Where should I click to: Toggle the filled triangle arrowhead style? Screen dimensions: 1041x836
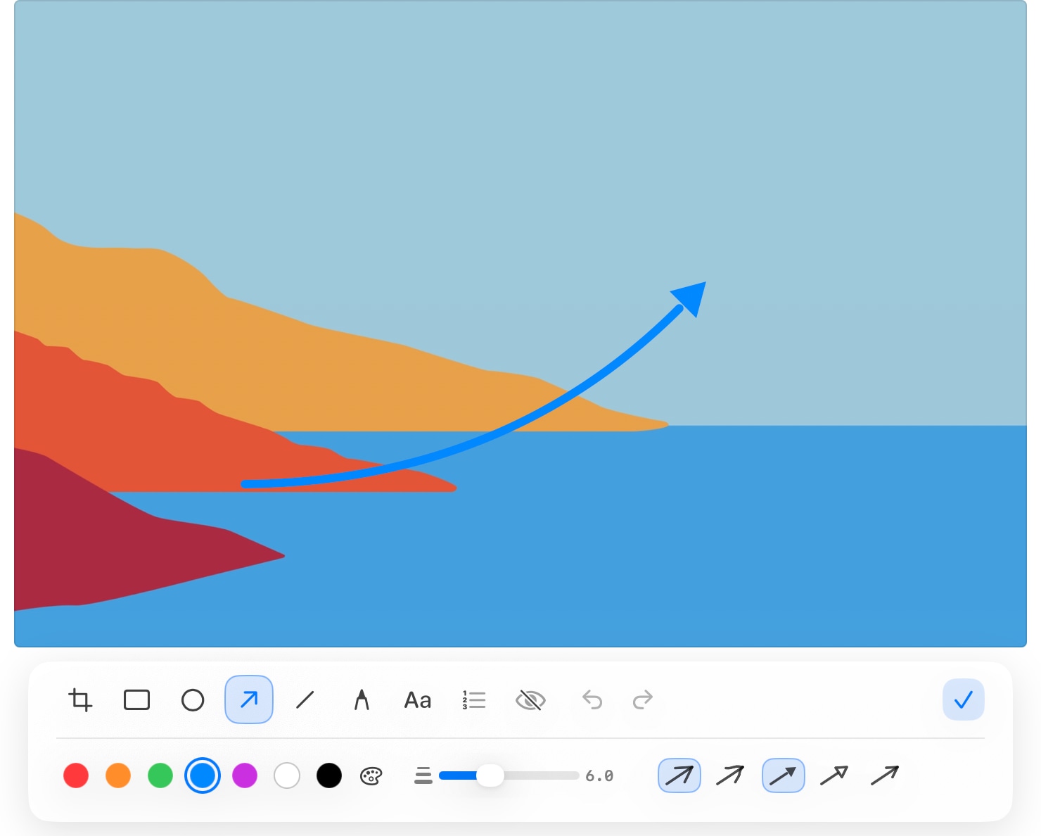[784, 775]
